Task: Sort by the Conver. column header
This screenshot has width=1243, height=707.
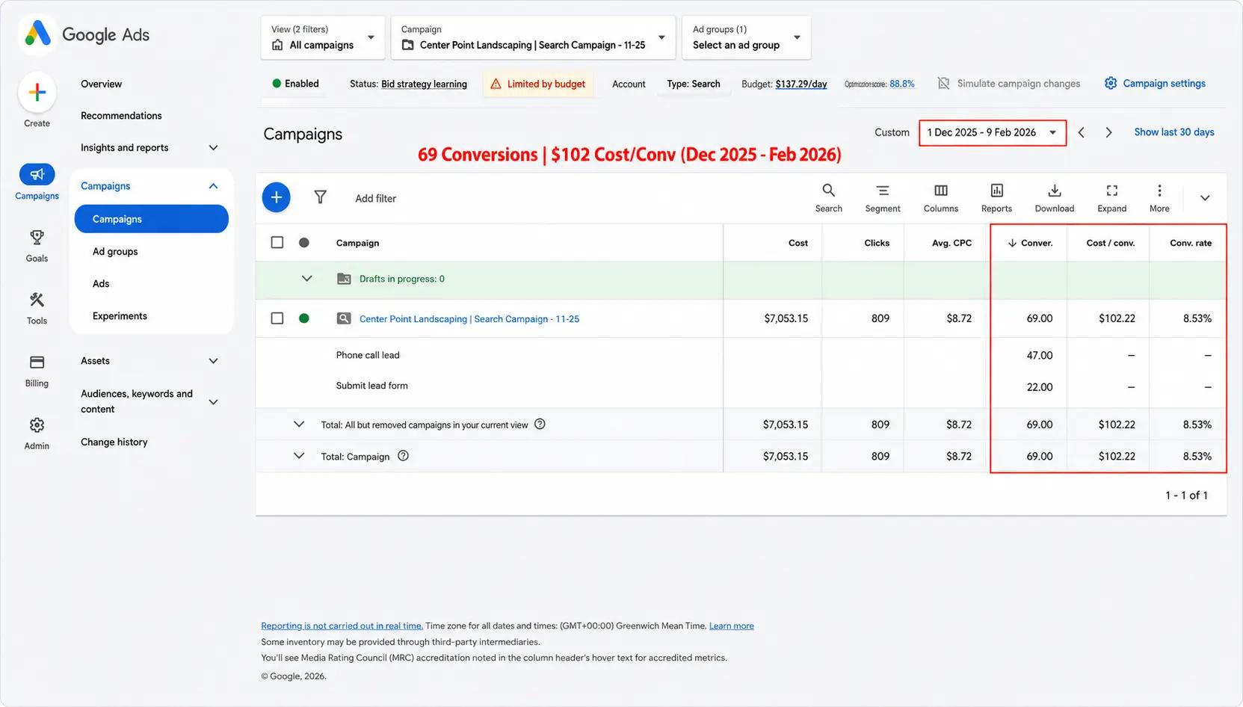Action: click(x=1030, y=243)
